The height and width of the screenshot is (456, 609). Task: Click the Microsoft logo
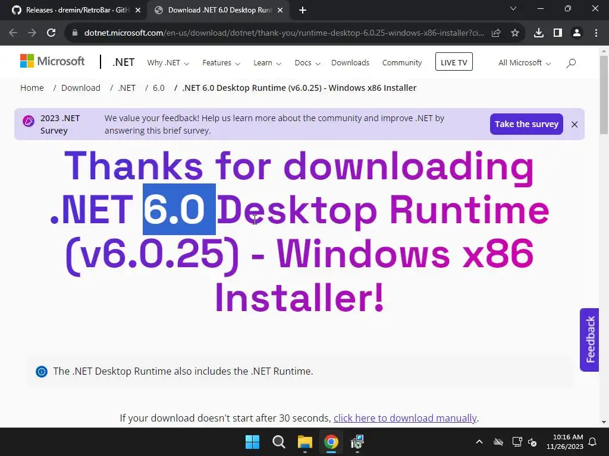point(52,61)
